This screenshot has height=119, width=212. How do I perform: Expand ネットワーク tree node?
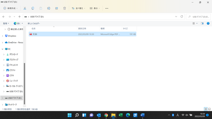[2, 105]
